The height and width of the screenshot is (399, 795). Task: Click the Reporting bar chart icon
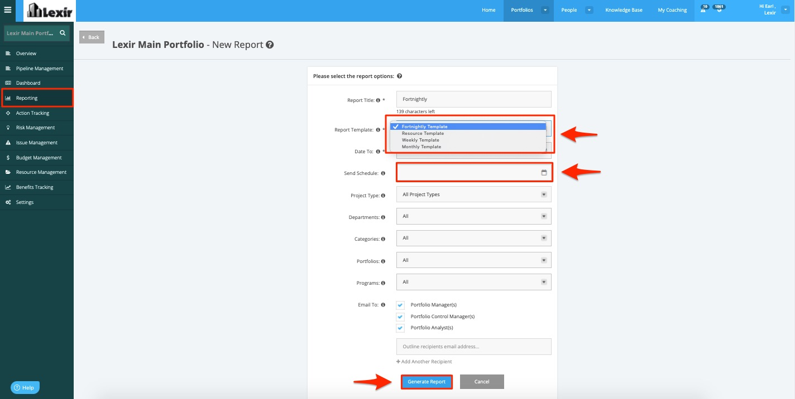(8, 98)
